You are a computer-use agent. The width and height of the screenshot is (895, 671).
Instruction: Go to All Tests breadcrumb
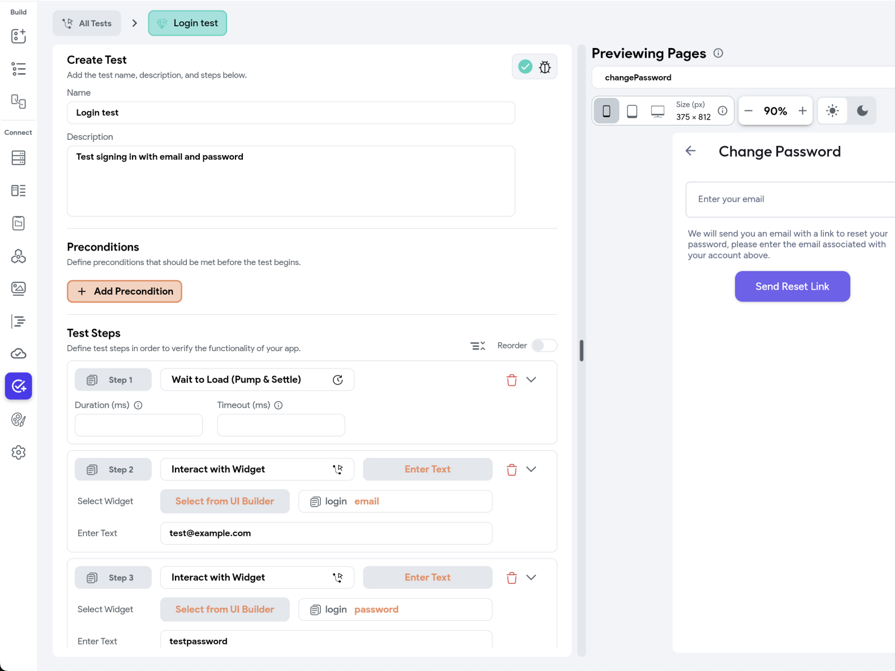click(x=87, y=23)
